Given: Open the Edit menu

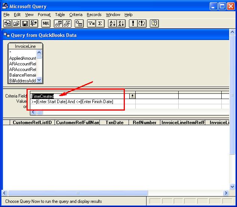Looking at the screenshot, I should [x=17, y=15].
